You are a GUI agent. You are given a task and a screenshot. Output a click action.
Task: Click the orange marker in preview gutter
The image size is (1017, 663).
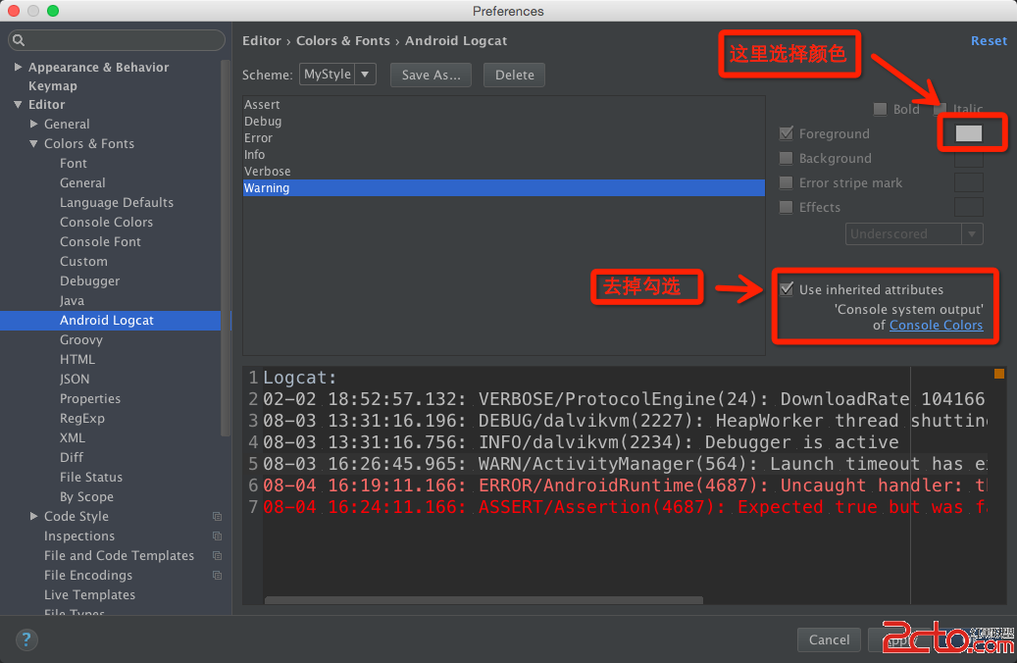(998, 374)
